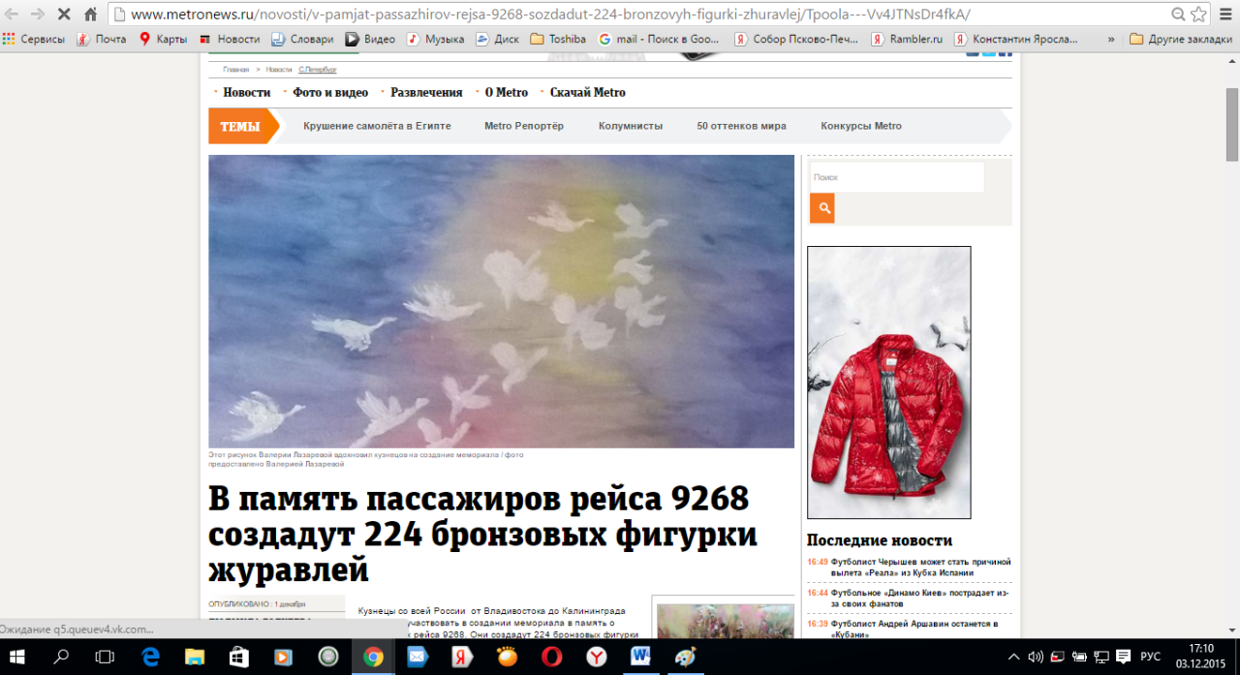Bookmark this page with the star
Screen dimensions: 1240x675
point(1198,15)
